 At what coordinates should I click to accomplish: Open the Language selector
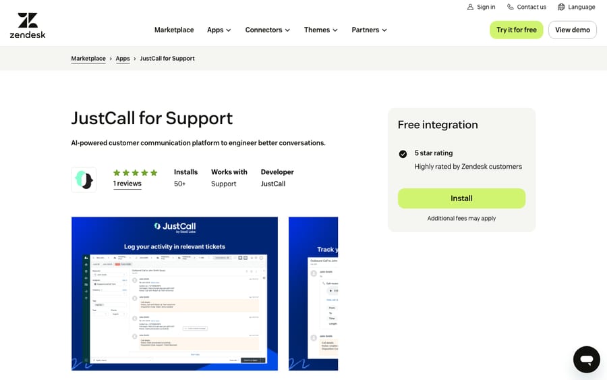(576, 7)
